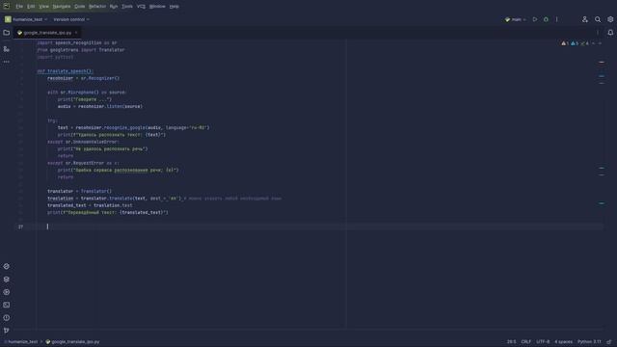The width and height of the screenshot is (617, 347).
Task: Expand the humanize_test project dropdown
Action: tap(26, 19)
